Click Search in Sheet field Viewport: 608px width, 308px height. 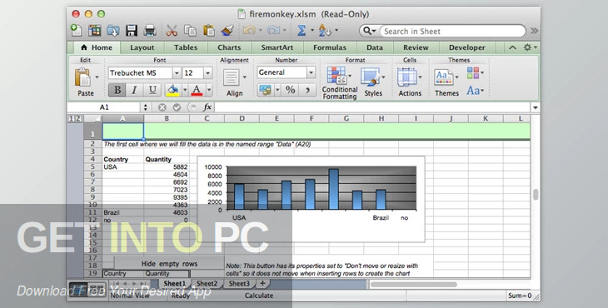pos(452,31)
